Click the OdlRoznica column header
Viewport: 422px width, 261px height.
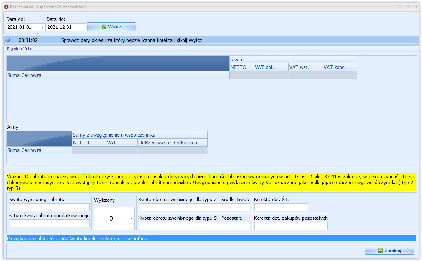click(190, 143)
